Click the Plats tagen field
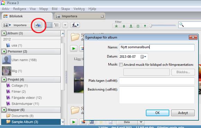The height and width of the screenshot is (128, 201). click(157, 81)
